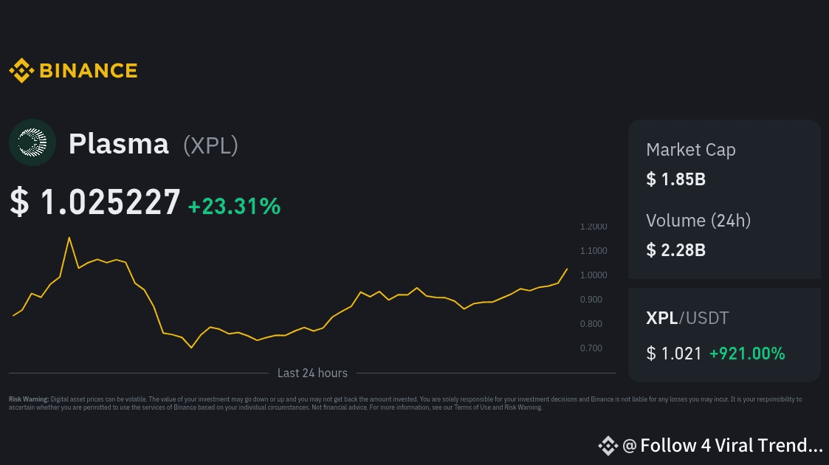Click the +23.31% change value

(x=234, y=206)
